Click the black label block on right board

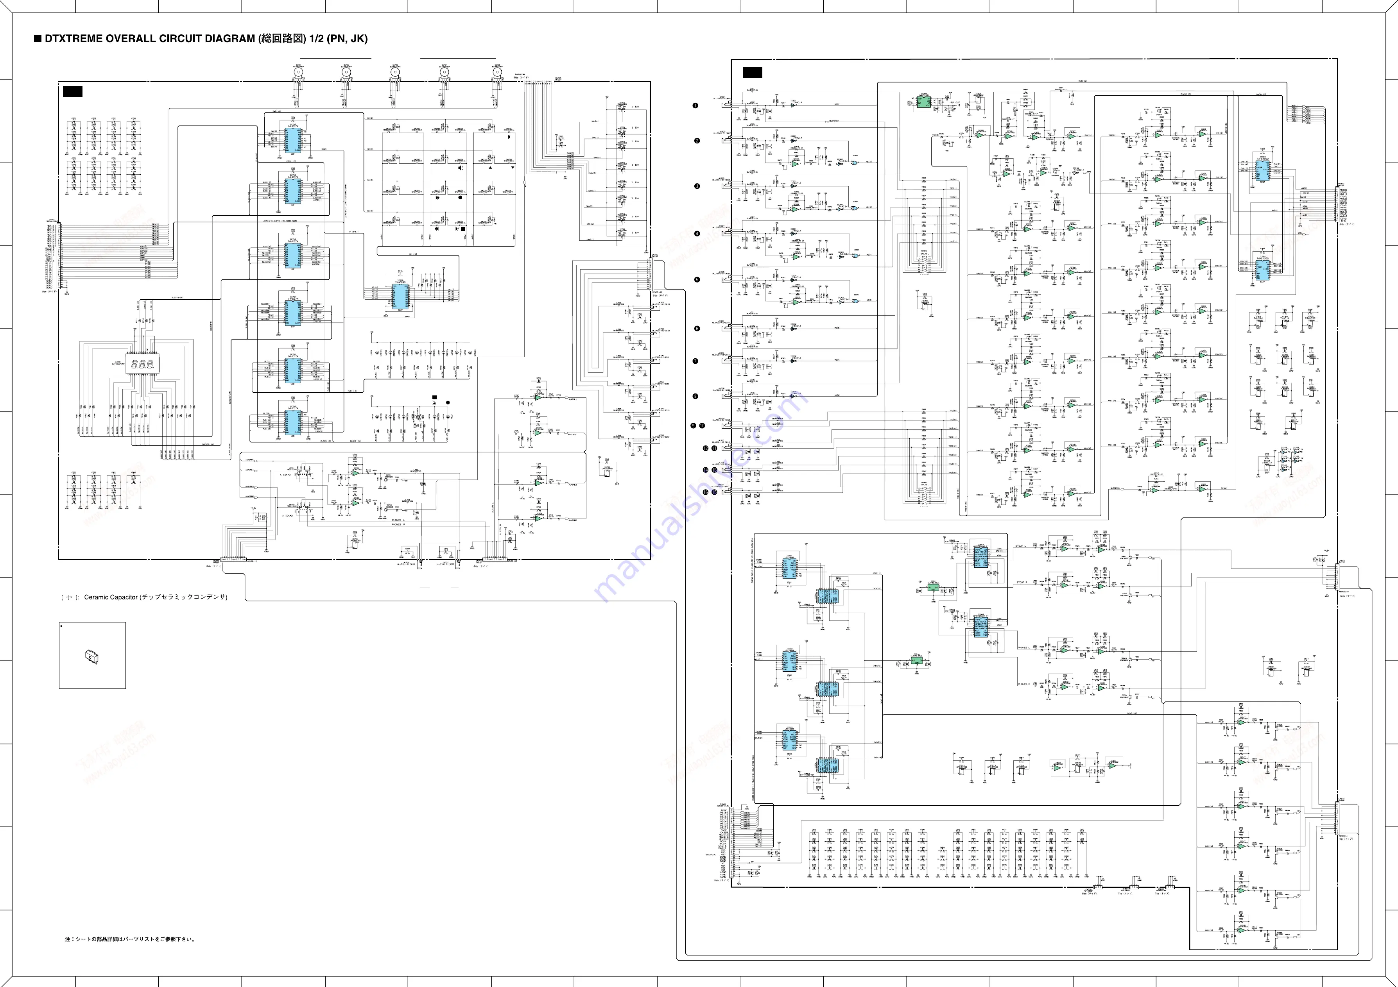752,73
